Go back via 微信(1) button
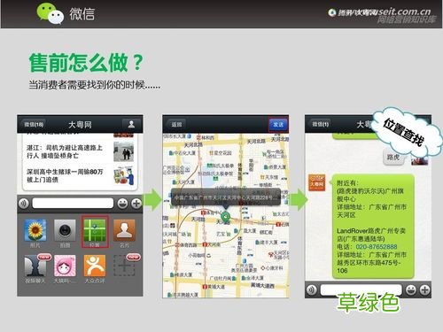The width and height of the screenshot is (443, 332). pyautogui.click(x=321, y=124)
